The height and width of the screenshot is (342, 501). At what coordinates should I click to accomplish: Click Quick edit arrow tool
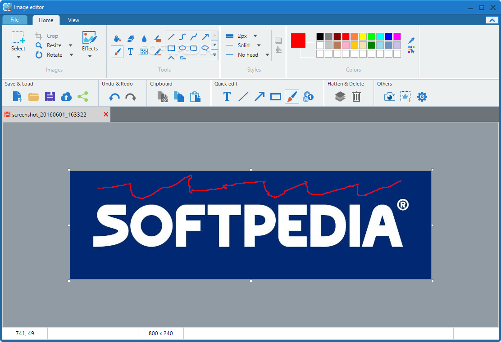coord(260,97)
